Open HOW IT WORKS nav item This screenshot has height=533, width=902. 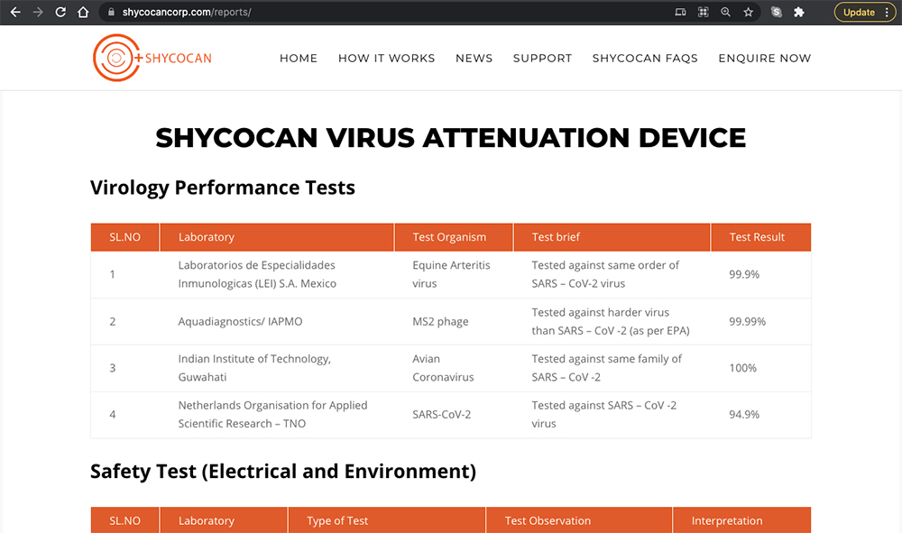(x=387, y=58)
